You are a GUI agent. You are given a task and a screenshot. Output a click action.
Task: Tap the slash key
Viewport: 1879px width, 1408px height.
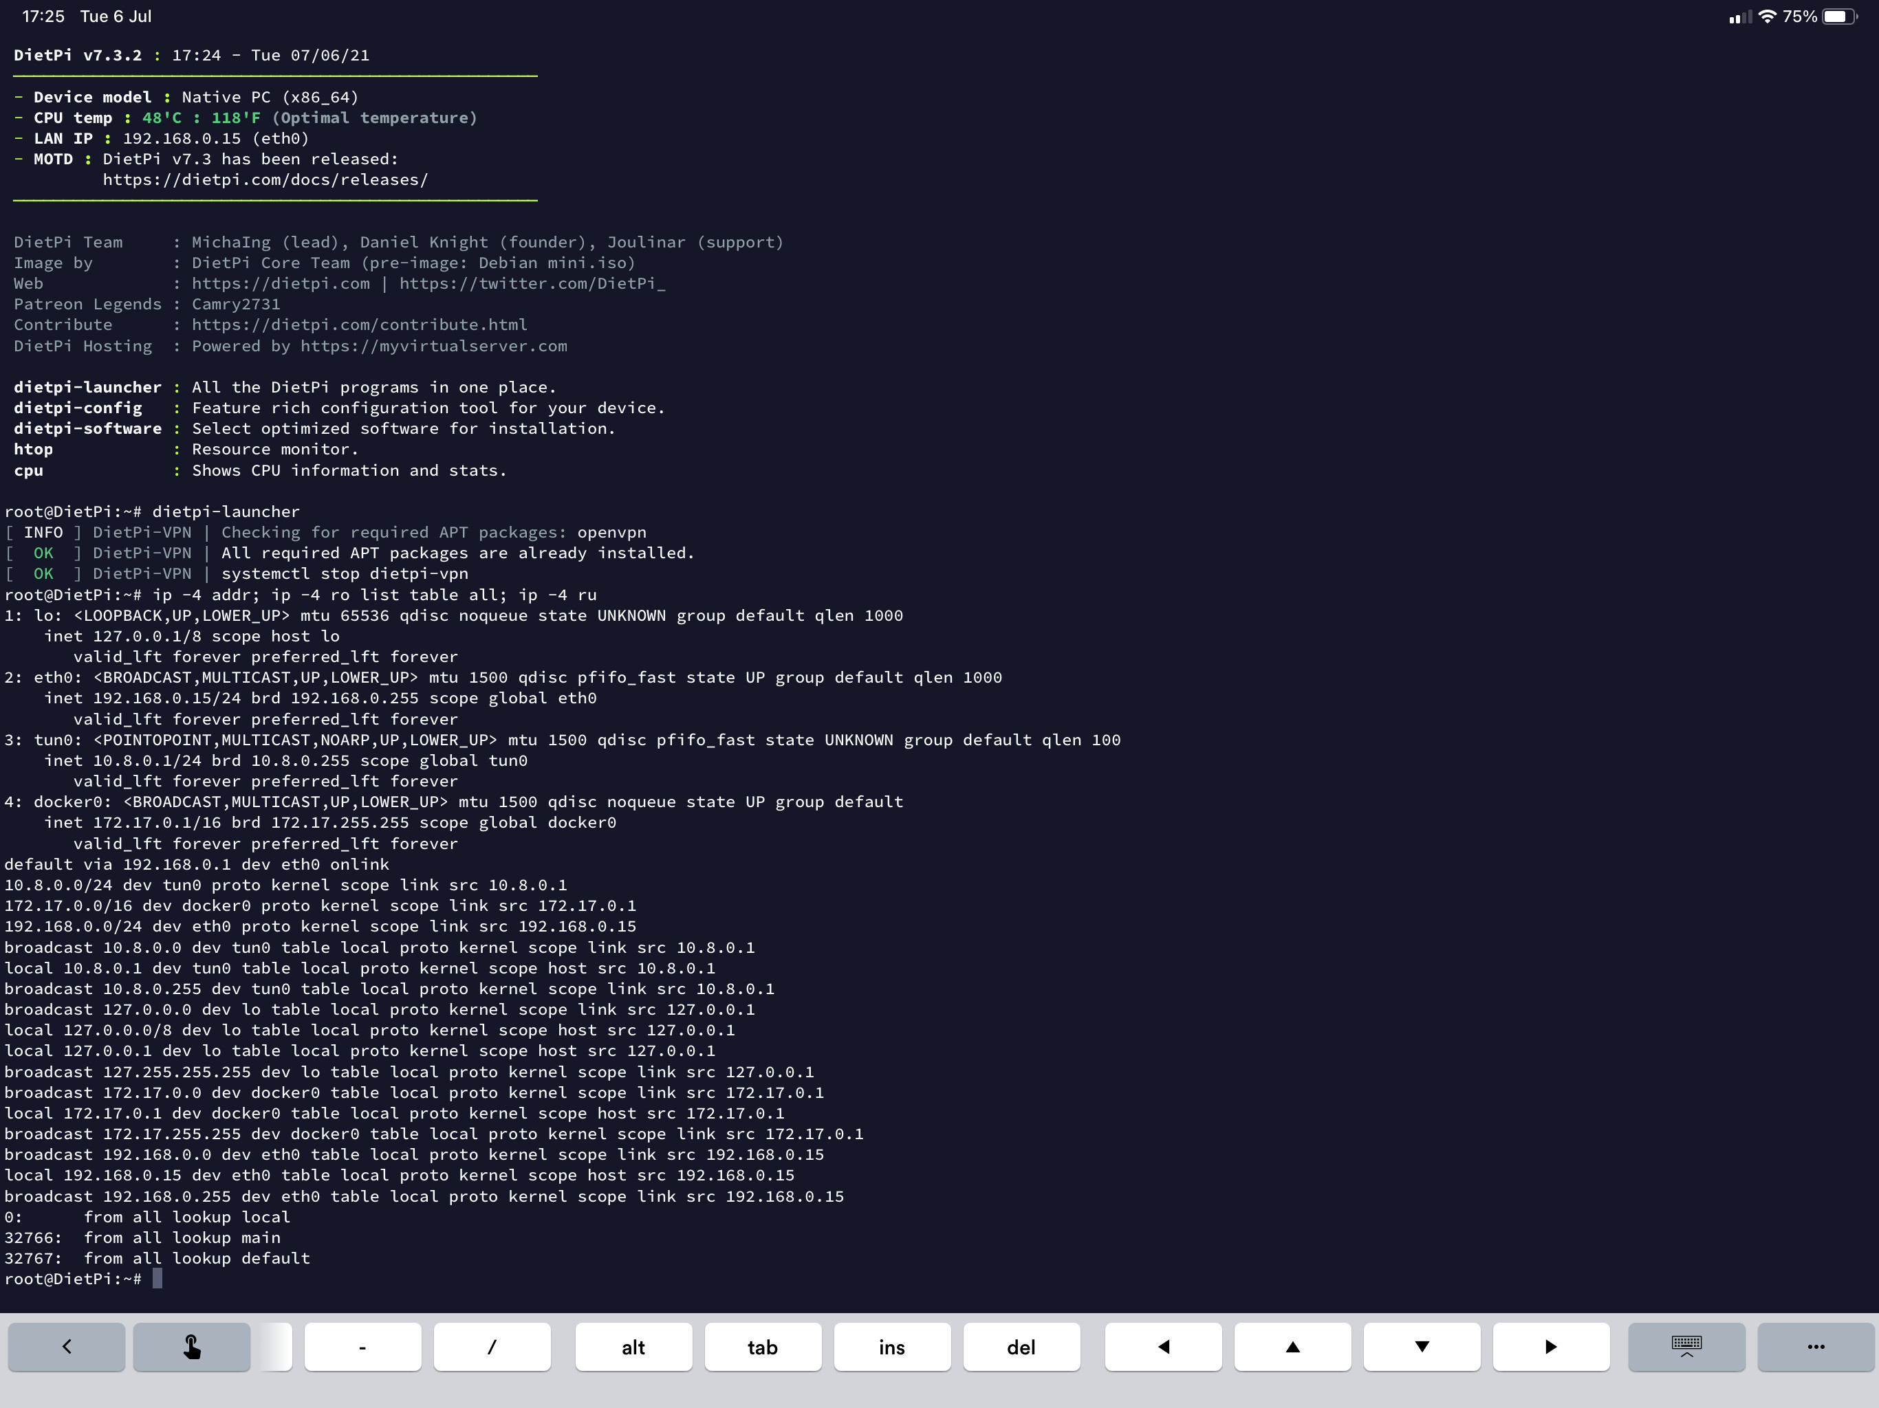[x=492, y=1346]
